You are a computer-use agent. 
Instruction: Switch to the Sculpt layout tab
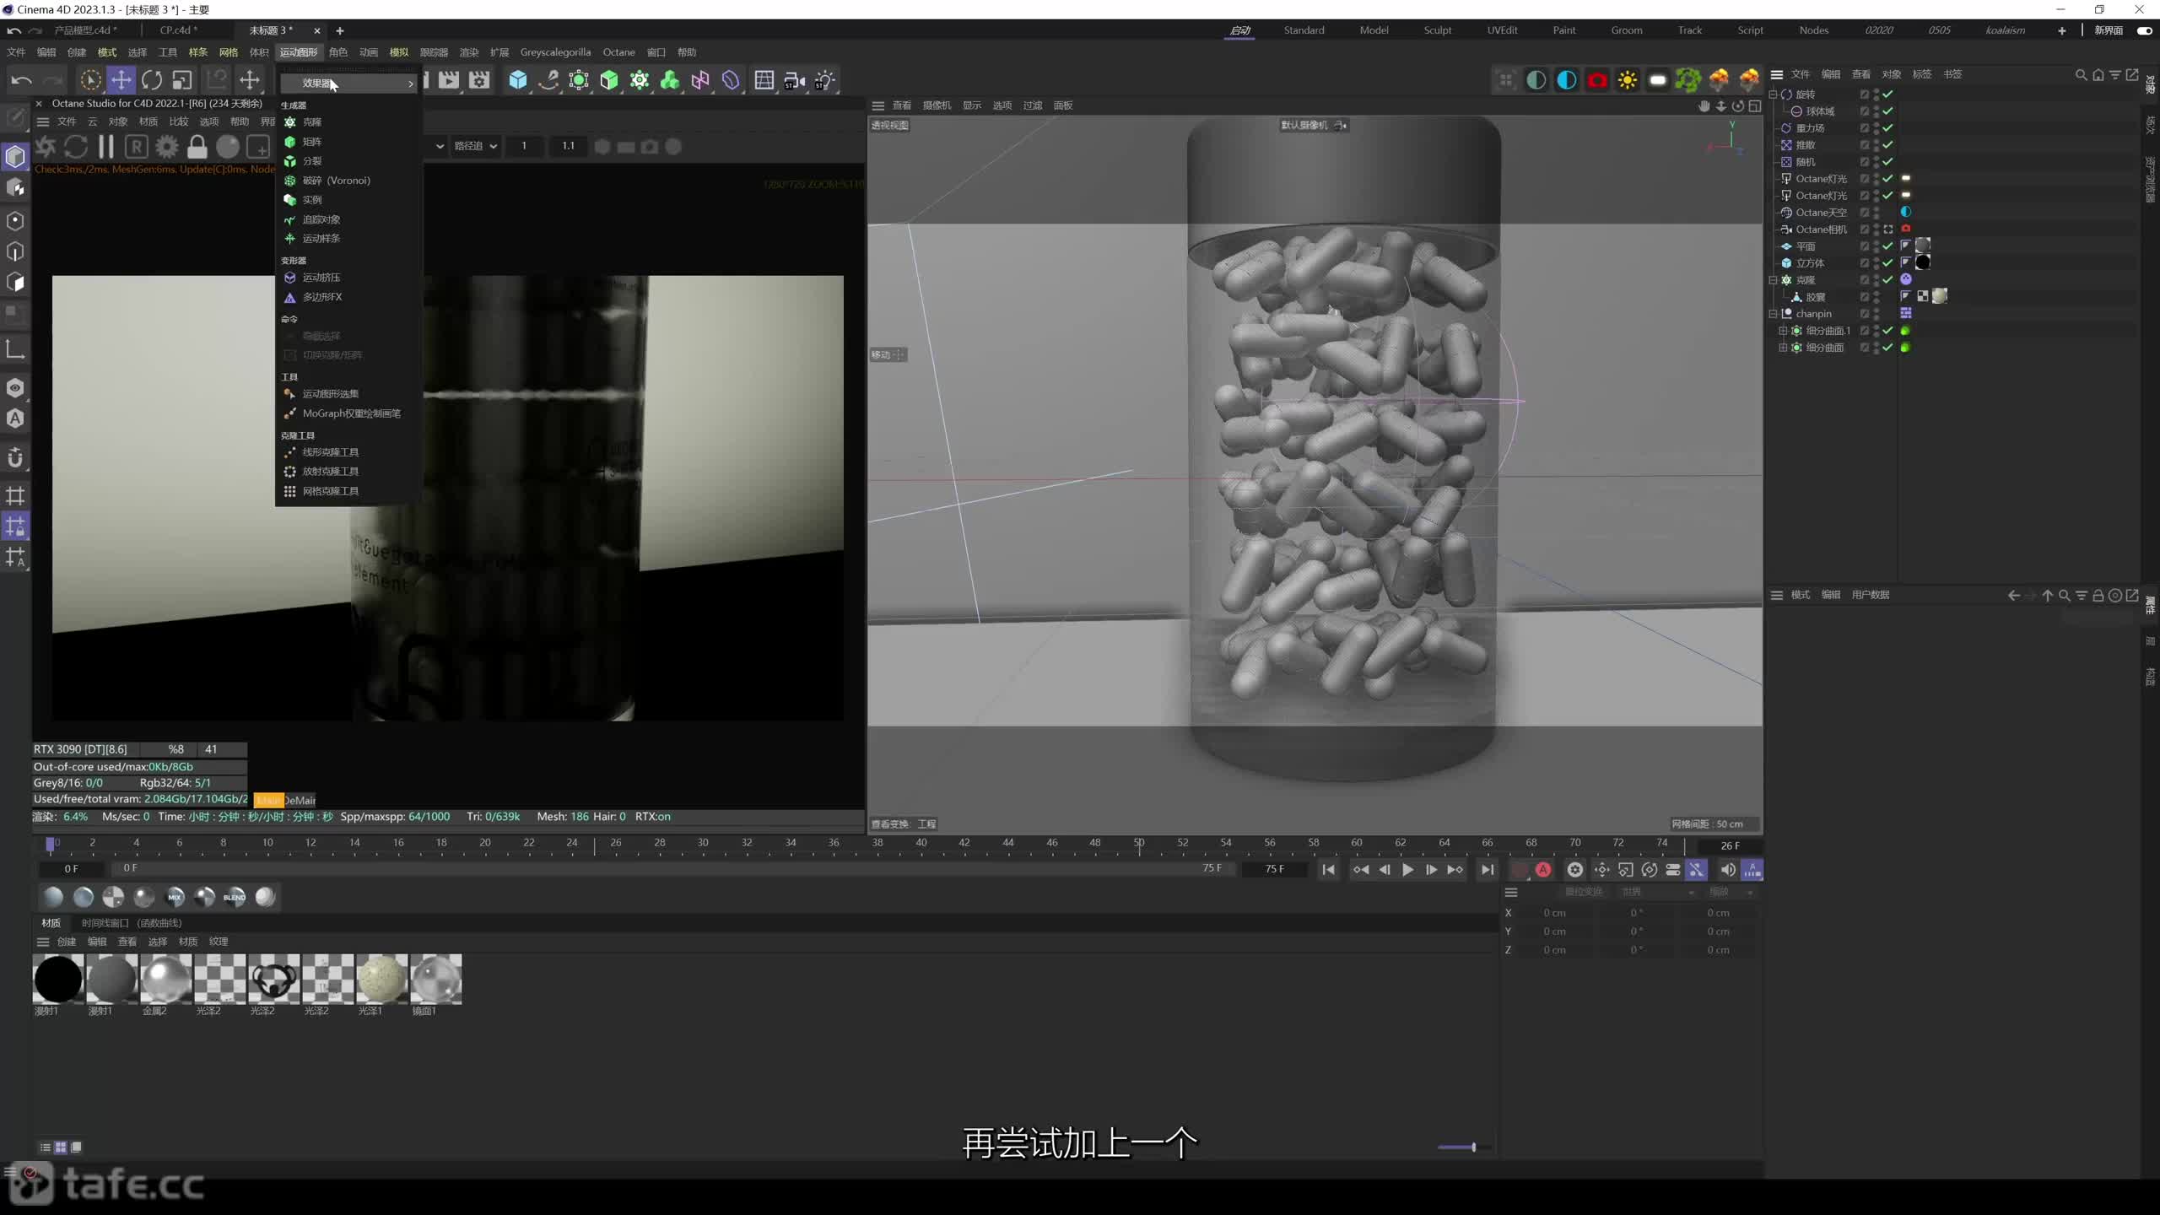pos(1438,30)
